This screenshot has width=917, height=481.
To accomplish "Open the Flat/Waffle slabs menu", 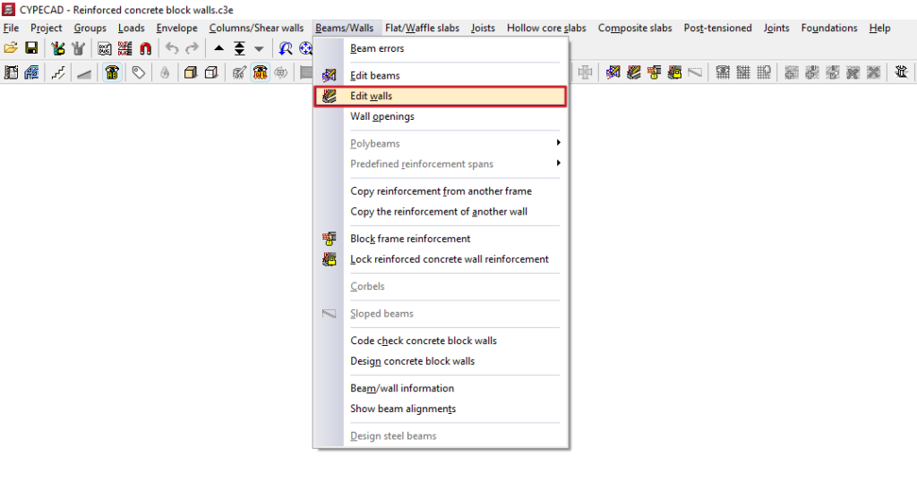I will 422,28.
